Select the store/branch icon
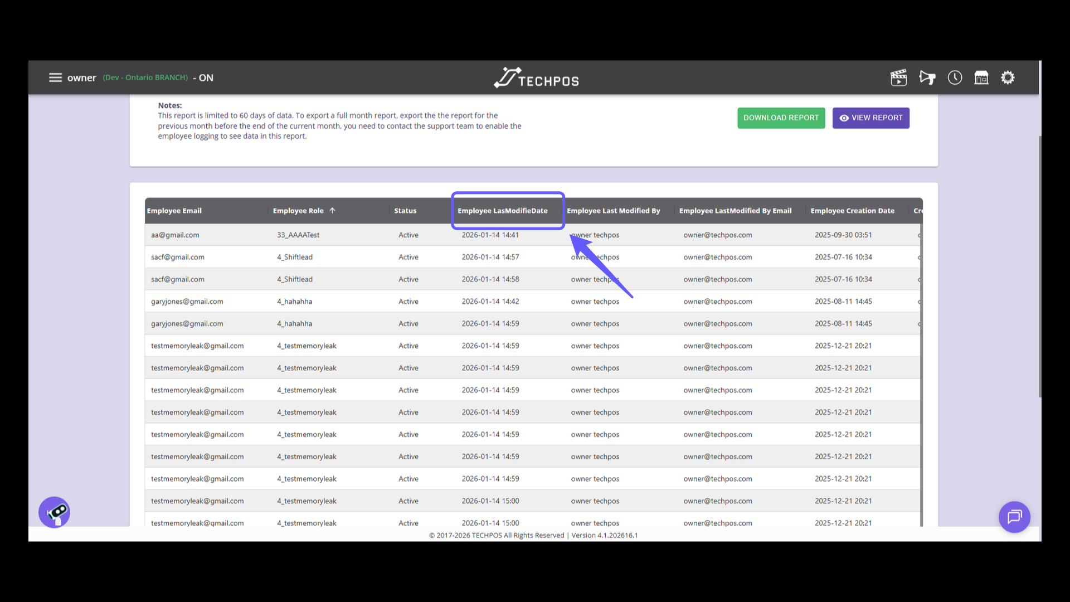Viewport: 1070px width, 602px height. (981, 77)
